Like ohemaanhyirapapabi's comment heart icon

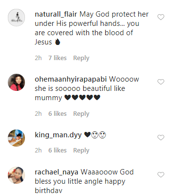[161, 82]
